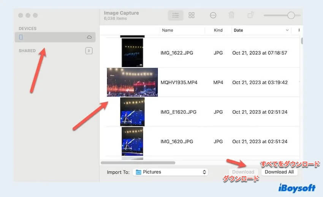Select the iPhone device in sidebar
This screenshot has width=323, height=197.
point(21,37)
